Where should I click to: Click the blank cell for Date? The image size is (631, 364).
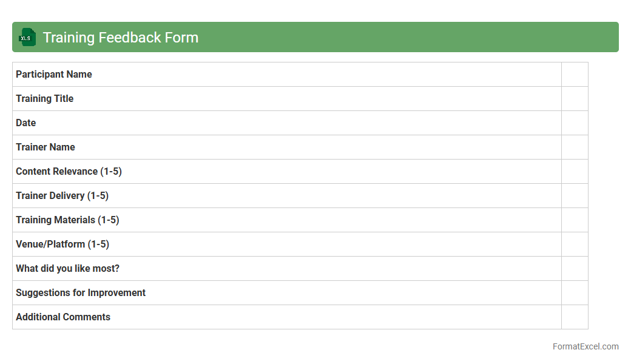point(574,123)
